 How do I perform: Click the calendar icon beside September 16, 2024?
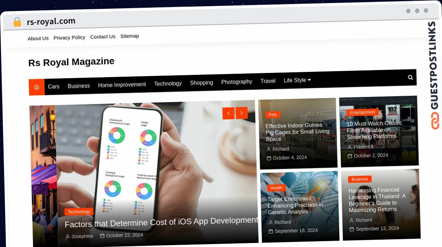coord(271,232)
